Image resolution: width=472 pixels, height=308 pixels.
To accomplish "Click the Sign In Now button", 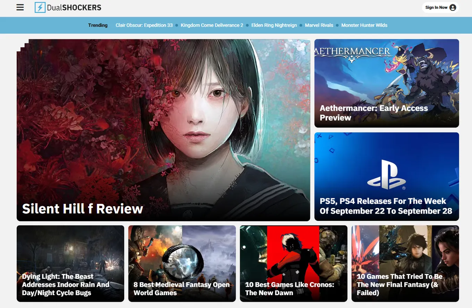I will click(x=440, y=8).
